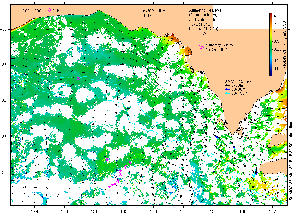Viewport: 295px width, 216px height.
Task: Click the latitude axis label -33
Action: 3,65
